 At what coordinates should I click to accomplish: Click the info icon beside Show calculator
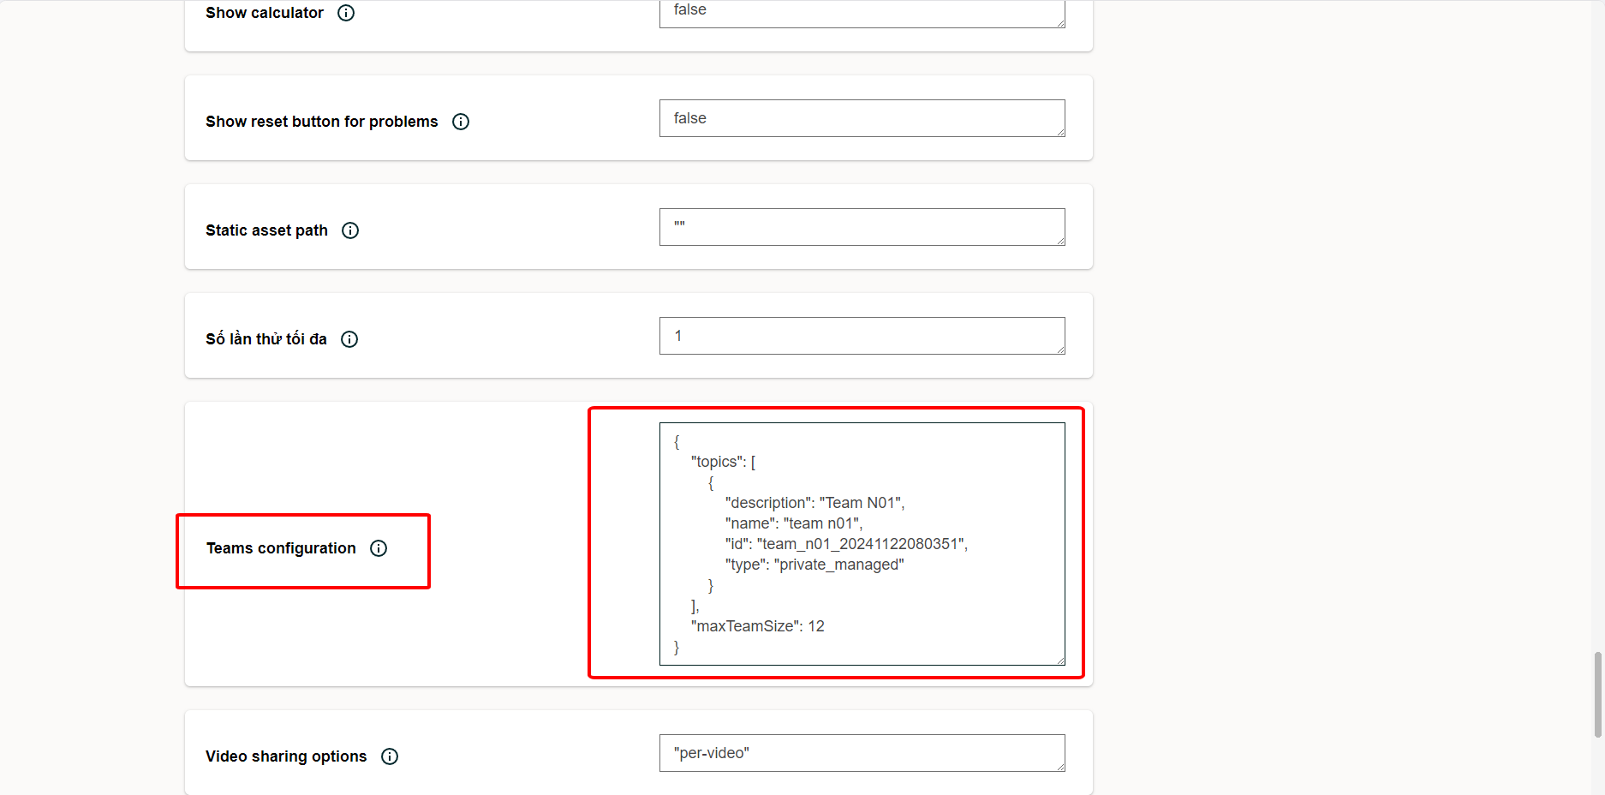coord(346,13)
